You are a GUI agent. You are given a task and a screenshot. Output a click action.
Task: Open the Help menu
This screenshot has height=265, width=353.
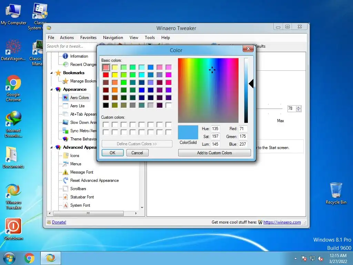click(x=165, y=38)
